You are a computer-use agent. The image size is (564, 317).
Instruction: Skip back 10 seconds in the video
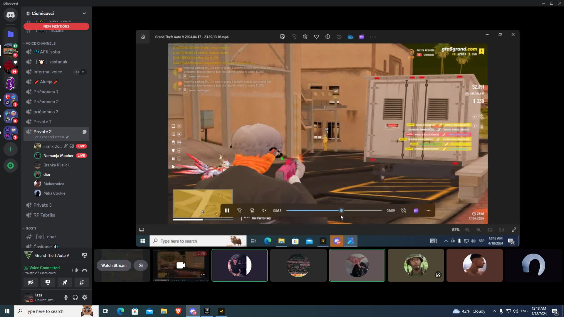239,210
